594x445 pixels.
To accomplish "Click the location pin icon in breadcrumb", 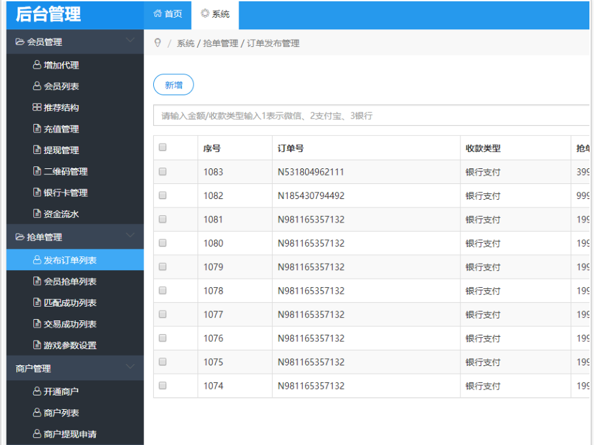I will pos(157,43).
